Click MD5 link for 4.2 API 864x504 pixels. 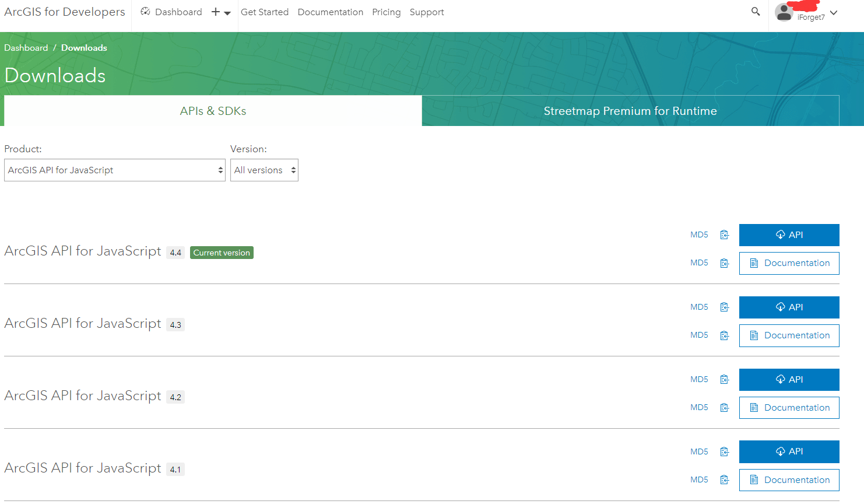pyautogui.click(x=699, y=379)
